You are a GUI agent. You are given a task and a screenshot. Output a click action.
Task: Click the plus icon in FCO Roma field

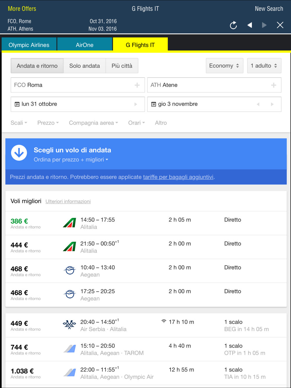pos(137,85)
